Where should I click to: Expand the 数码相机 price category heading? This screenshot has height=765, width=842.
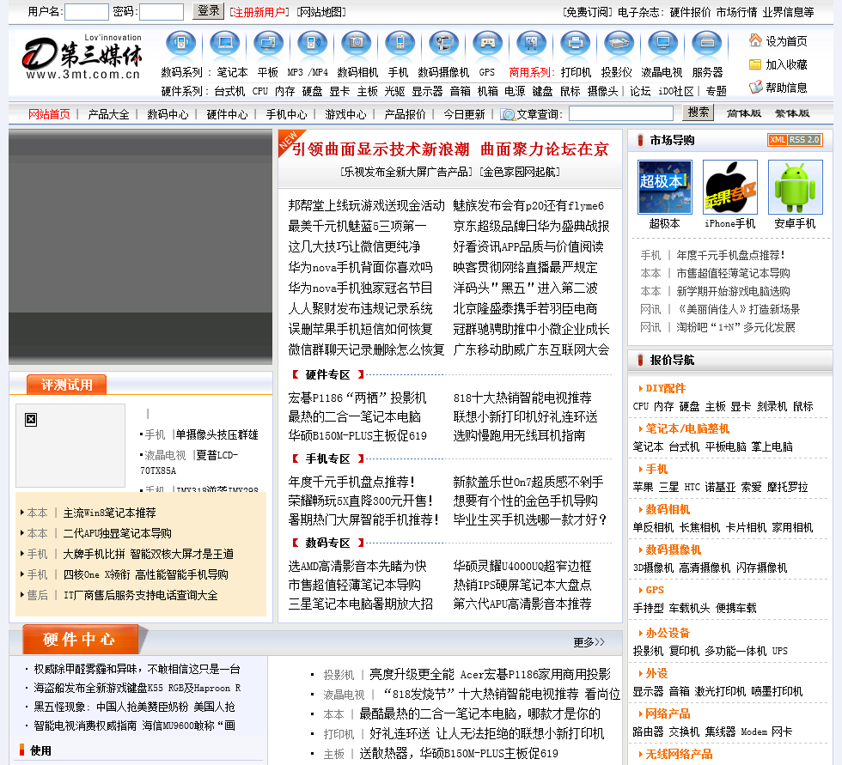668,509
